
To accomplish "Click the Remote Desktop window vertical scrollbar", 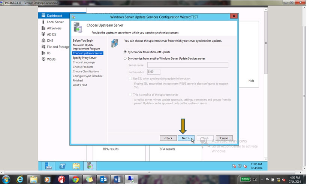I will click(x=304, y=96).
